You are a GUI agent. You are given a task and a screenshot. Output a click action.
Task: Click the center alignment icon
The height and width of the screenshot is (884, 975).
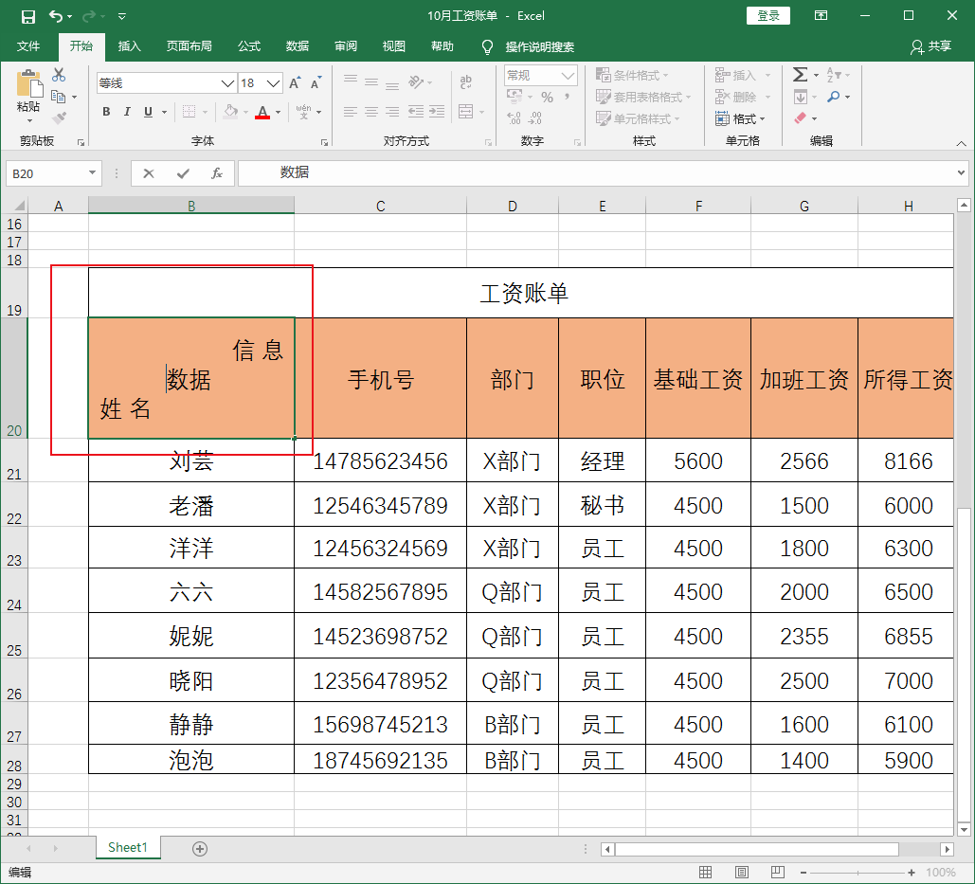tap(370, 113)
